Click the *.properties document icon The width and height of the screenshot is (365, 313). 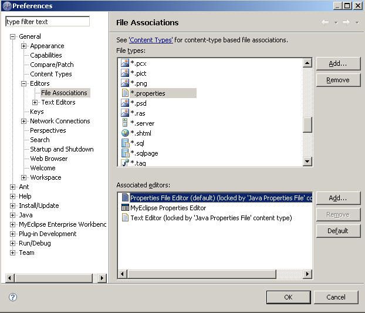(125, 93)
